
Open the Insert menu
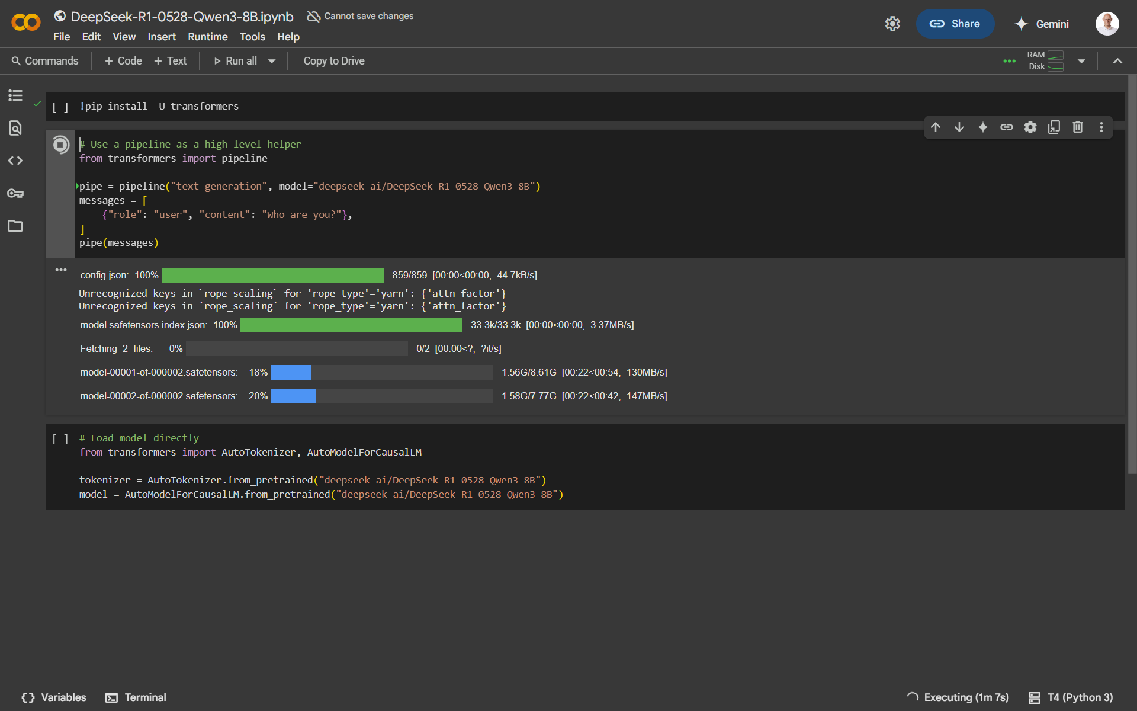click(x=162, y=37)
